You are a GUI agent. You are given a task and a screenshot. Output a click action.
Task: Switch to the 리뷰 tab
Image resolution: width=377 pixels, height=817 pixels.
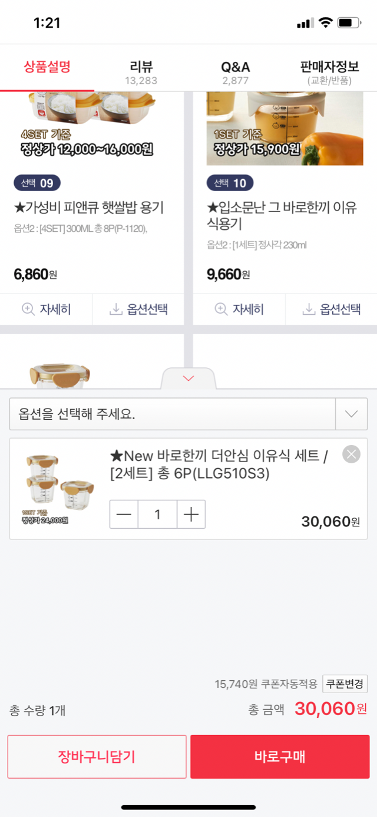click(x=141, y=73)
